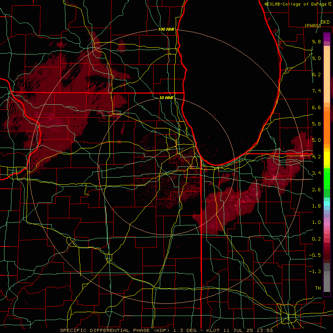The image size is (333, 333).
Task: Click the 5.8 legend value
Action: (x=316, y=124)
